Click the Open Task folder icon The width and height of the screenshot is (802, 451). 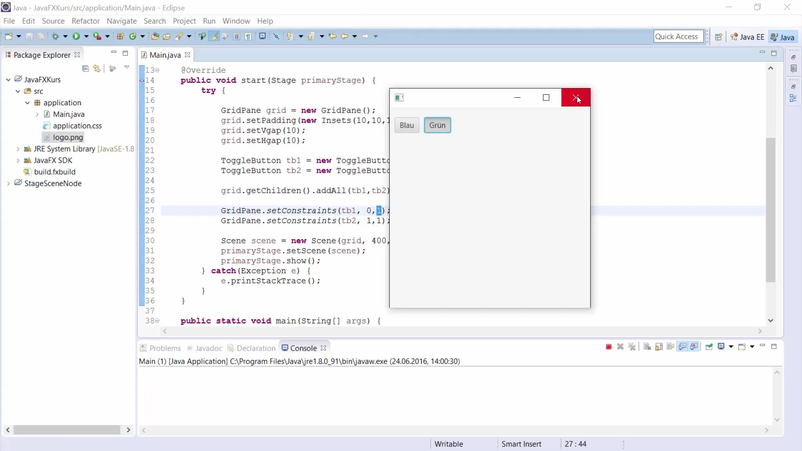[x=167, y=36]
